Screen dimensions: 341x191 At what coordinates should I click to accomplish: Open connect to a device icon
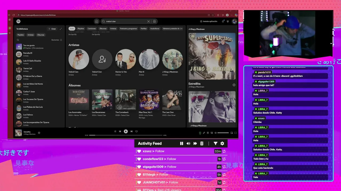click(x=212, y=133)
